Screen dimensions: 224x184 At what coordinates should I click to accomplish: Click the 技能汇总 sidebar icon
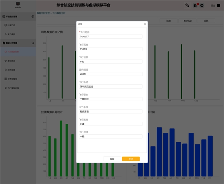[6, 25]
